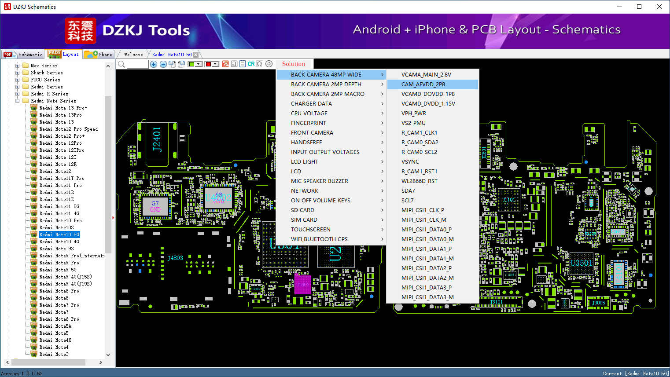Click the rotate left icon
The height and width of the screenshot is (377, 670).
[181, 64]
